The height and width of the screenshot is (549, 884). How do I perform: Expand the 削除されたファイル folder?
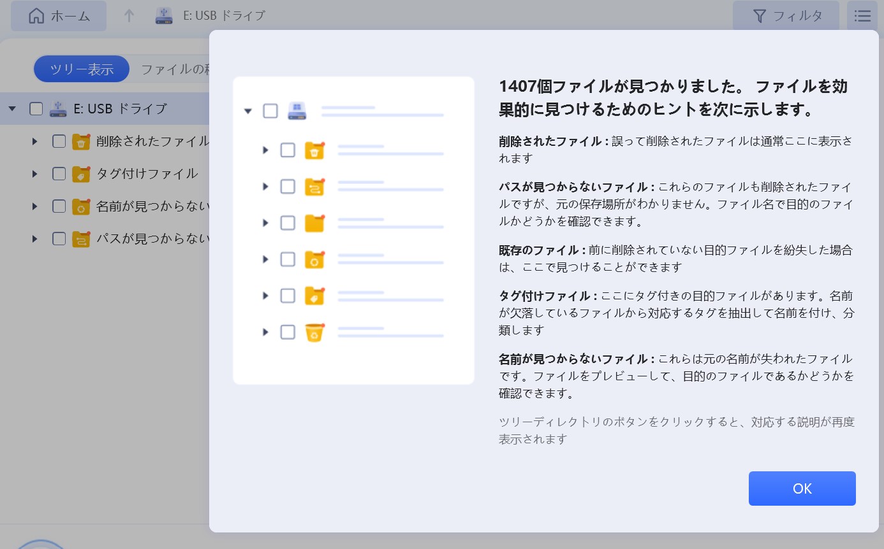[x=35, y=141]
